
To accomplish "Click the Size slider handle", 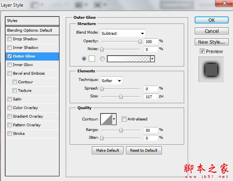I will pos(121,97).
